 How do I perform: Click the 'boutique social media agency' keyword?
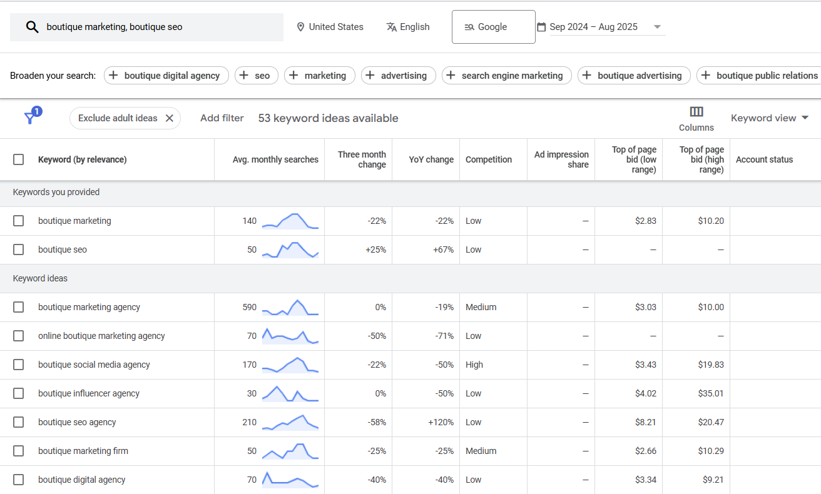pos(94,365)
